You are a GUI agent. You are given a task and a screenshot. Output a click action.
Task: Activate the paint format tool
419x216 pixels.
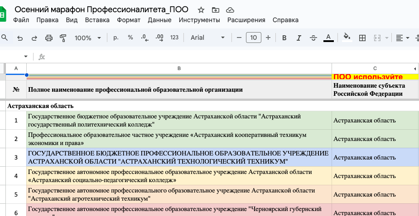63,38
